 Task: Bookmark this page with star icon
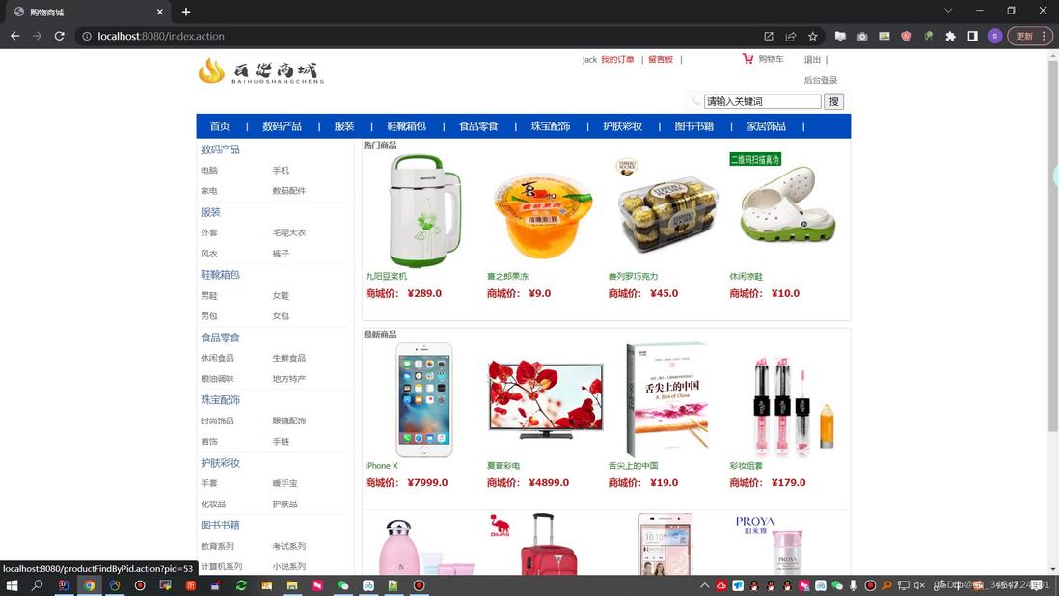coord(812,36)
